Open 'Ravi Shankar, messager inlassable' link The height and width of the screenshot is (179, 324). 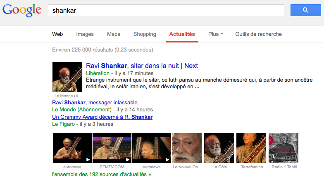(x=95, y=102)
